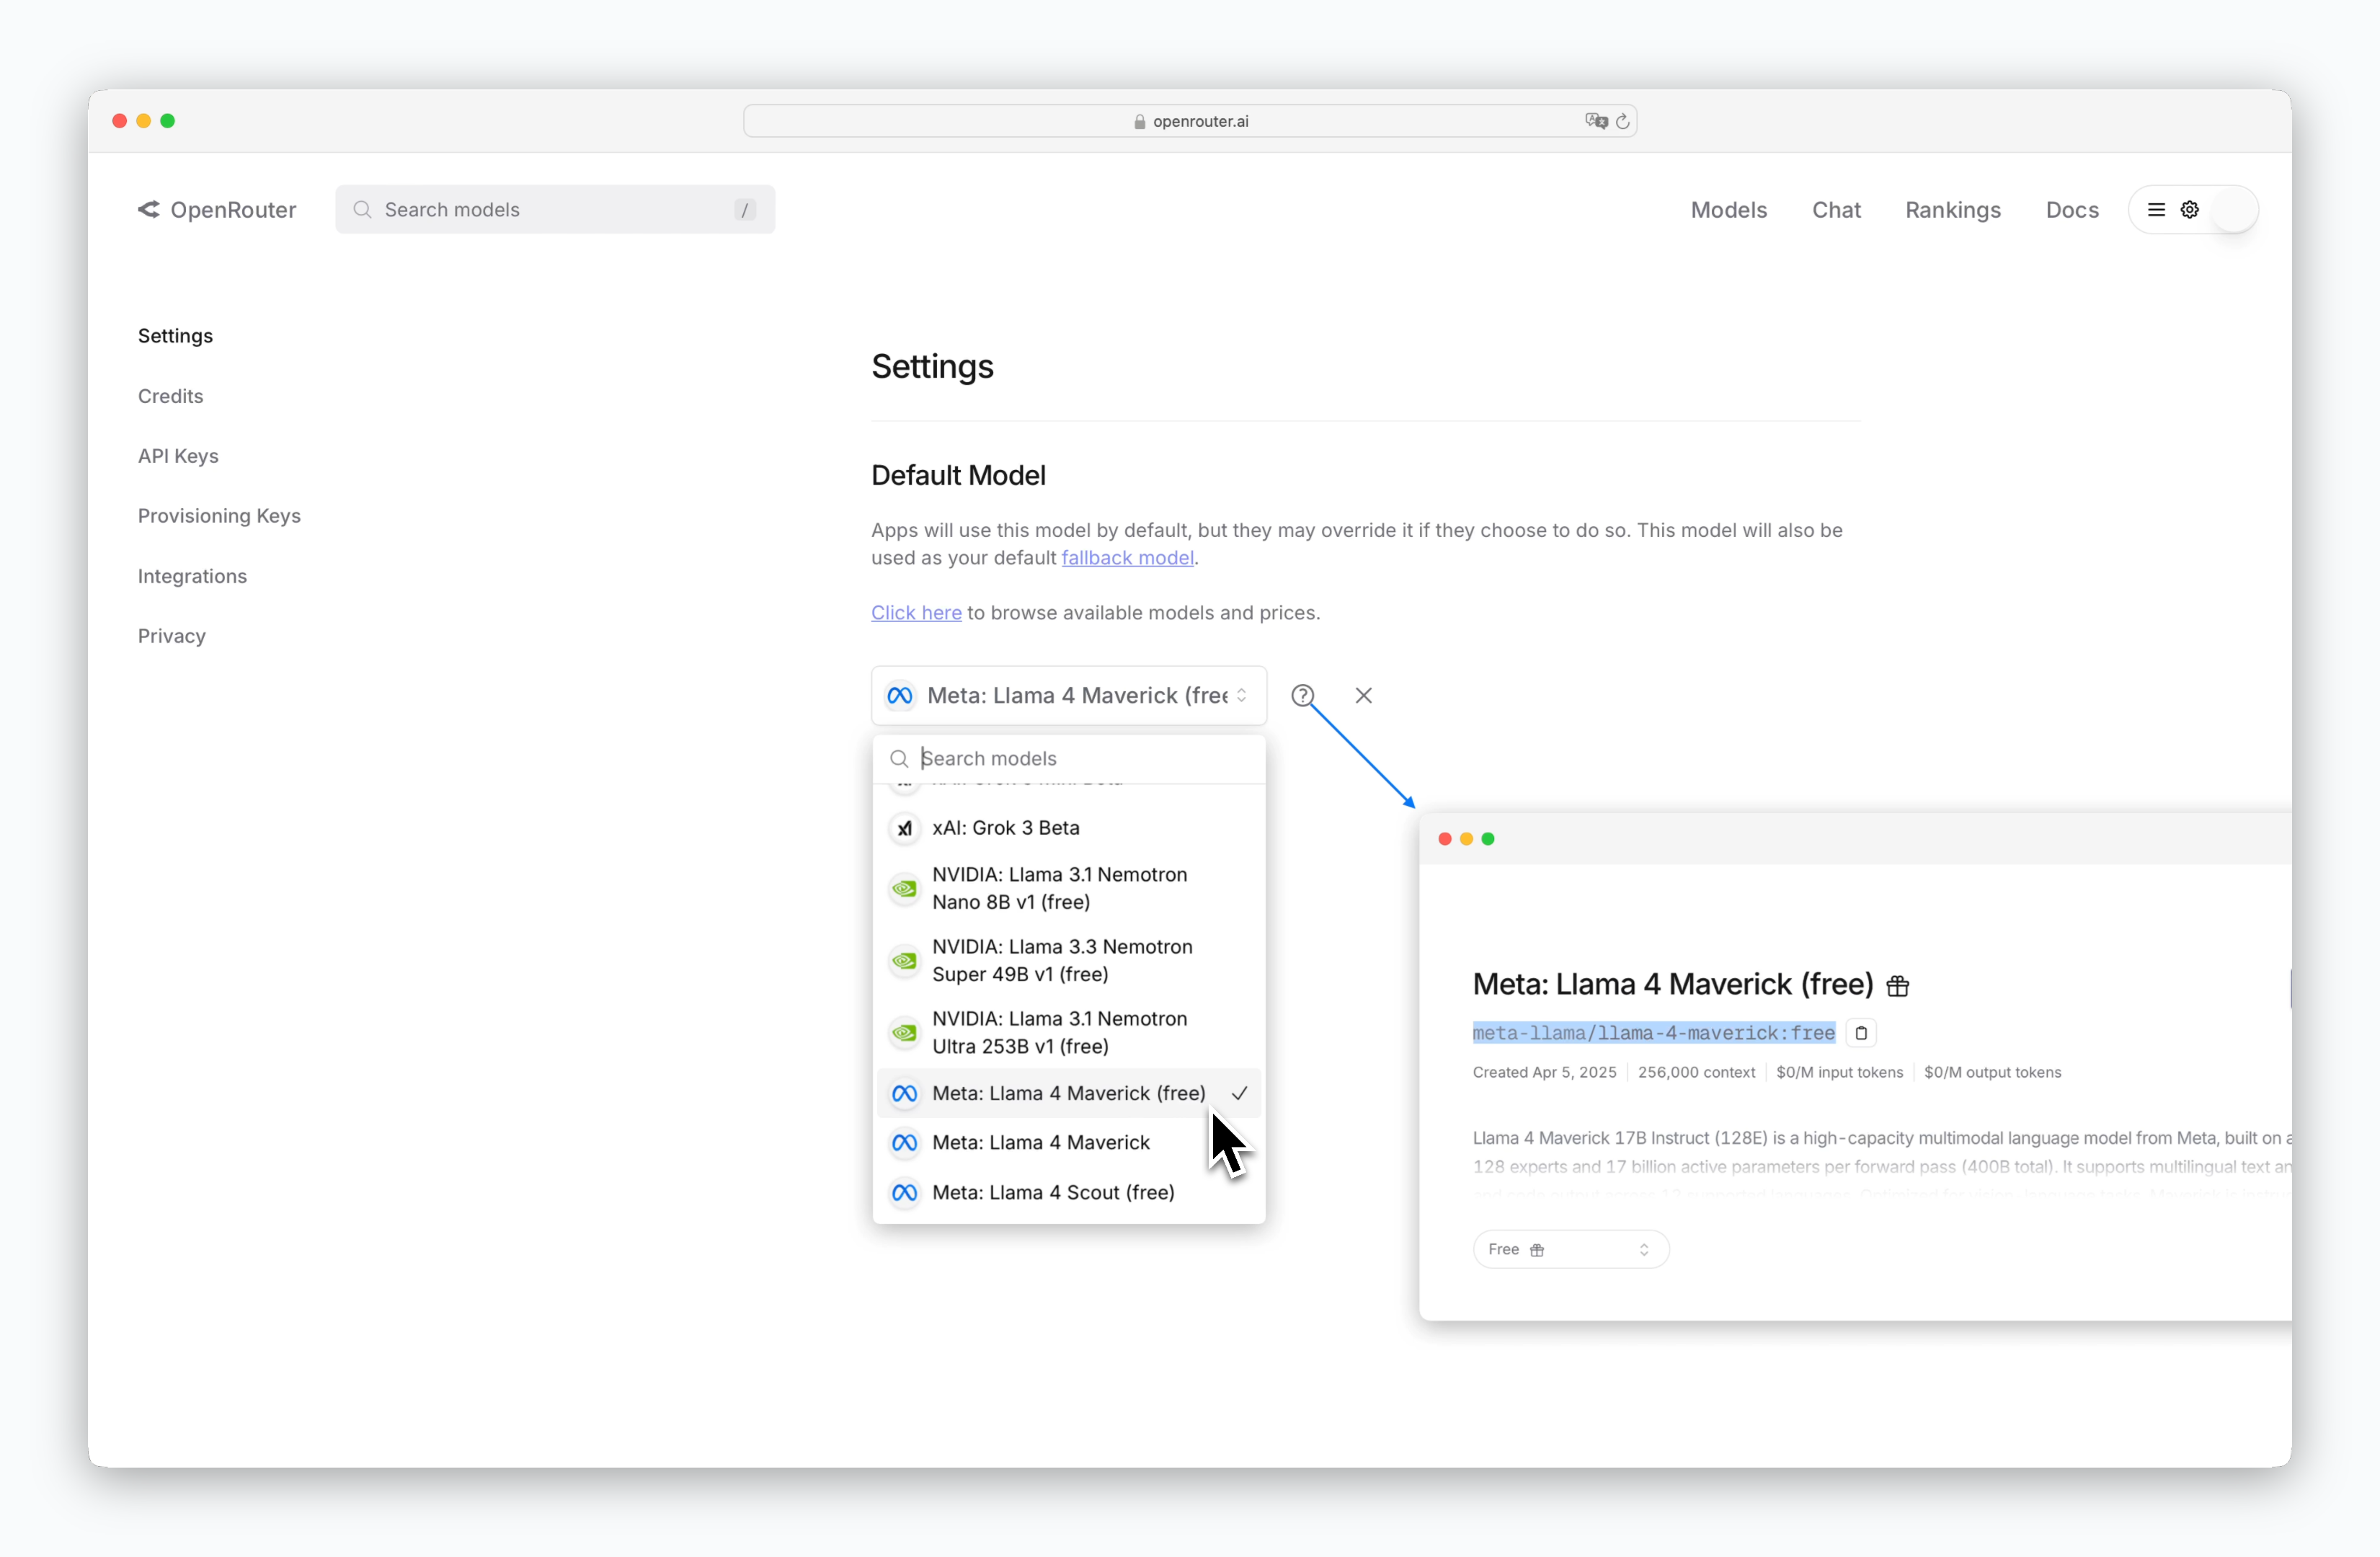Focus the top Search models field
Image resolution: width=2380 pixels, height=1557 pixels.
(555, 209)
